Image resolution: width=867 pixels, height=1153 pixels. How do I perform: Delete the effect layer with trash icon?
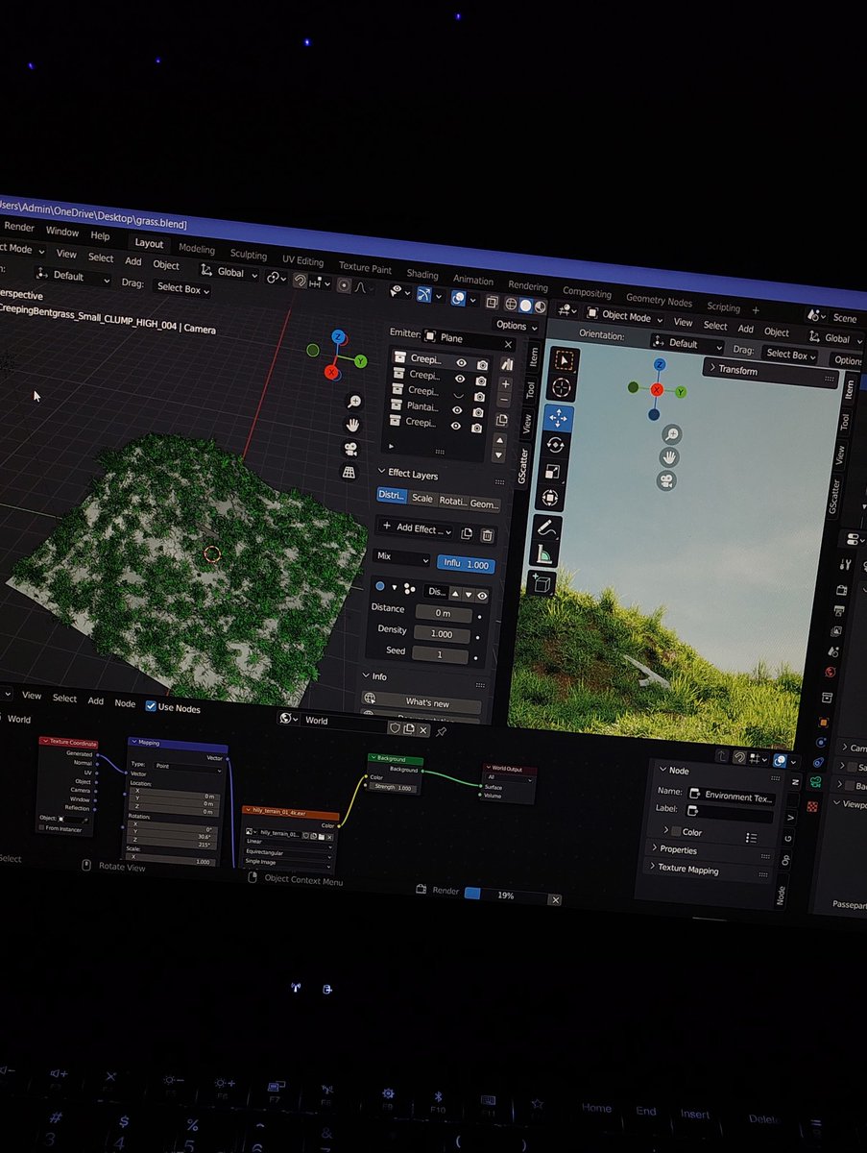point(488,535)
